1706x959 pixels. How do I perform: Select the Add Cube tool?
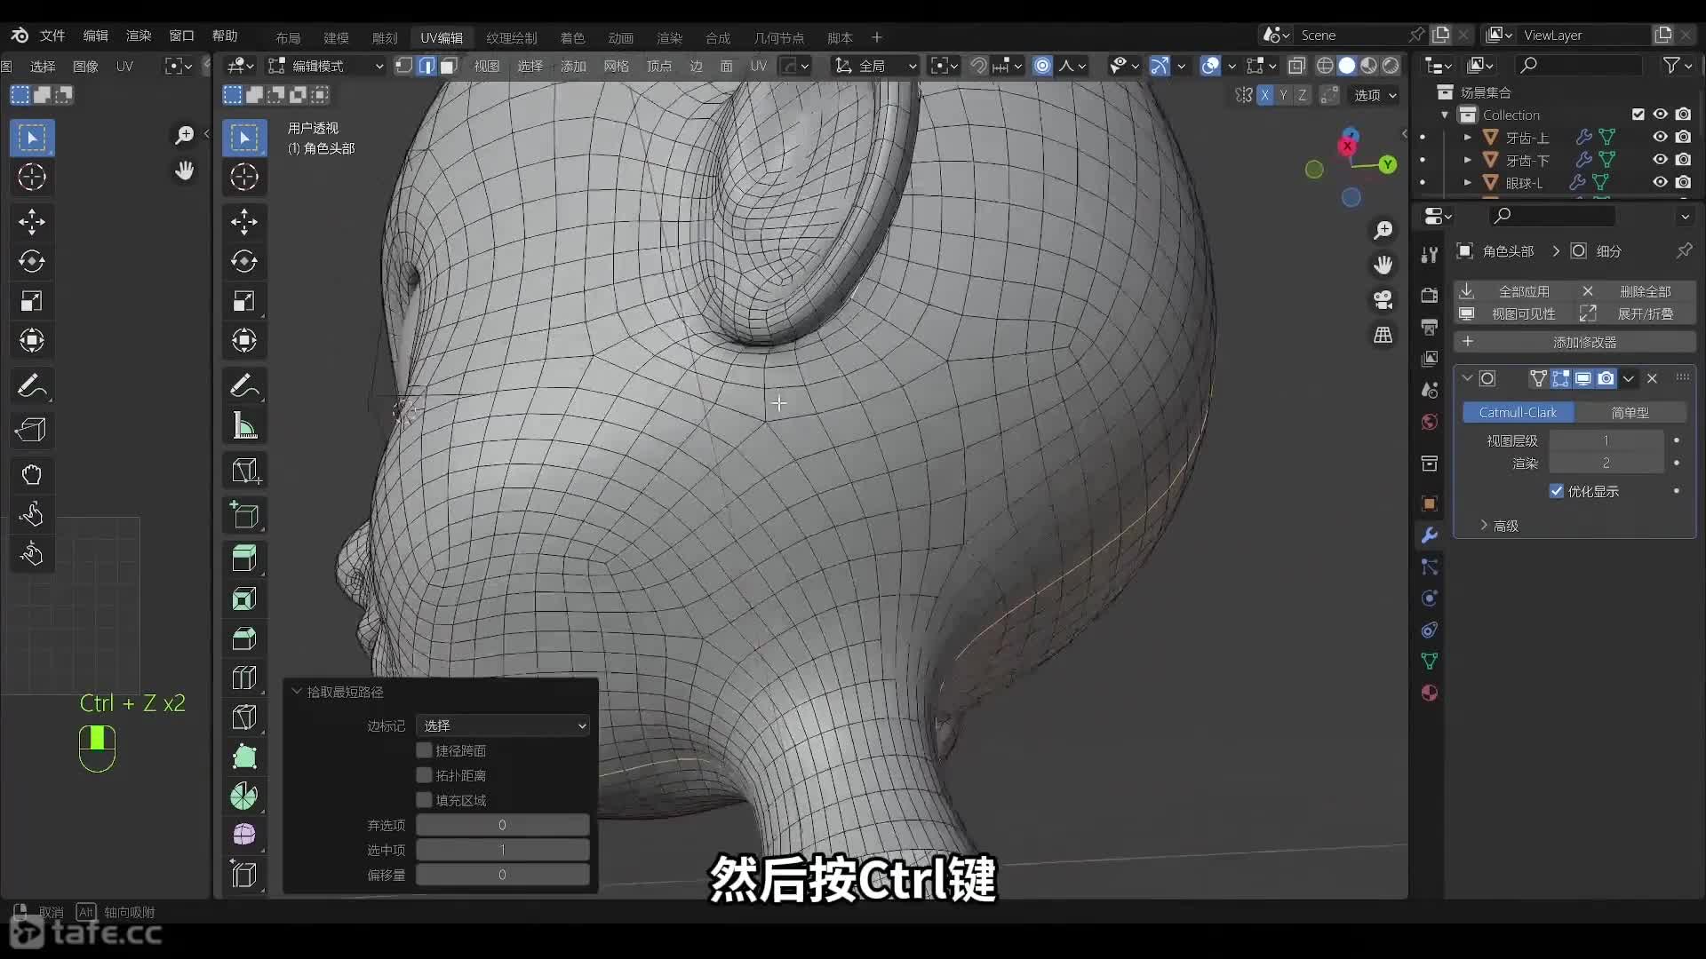point(244,515)
